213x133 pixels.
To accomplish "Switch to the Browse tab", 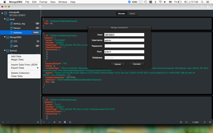I will click(x=122, y=14).
